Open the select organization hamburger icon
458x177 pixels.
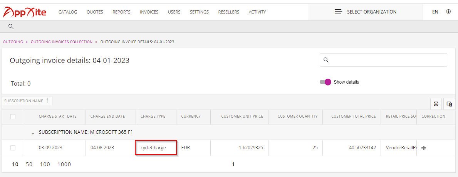tap(338, 12)
